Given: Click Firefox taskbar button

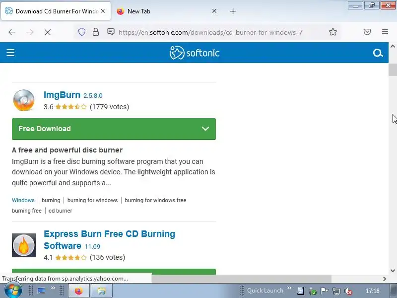Looking at the screenshot, I should pos(79,291).
